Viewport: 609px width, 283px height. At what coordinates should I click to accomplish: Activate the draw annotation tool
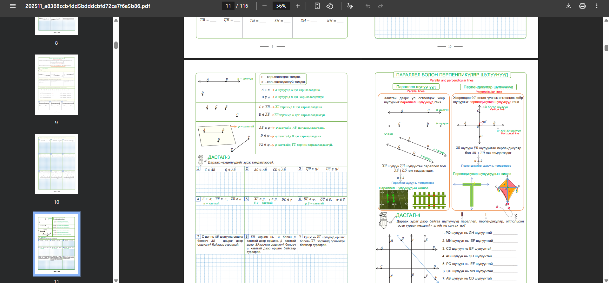pyautogui.click(x=350, y=6)
